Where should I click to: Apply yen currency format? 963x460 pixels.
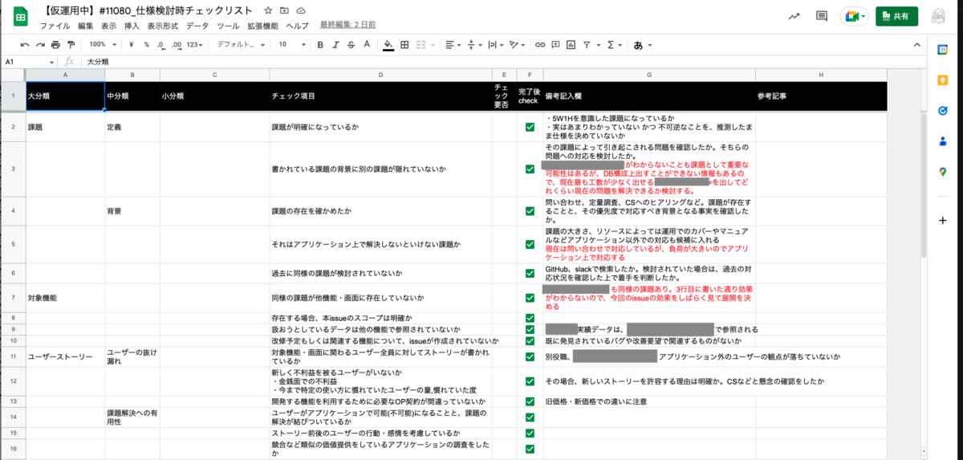click(132, 45)
